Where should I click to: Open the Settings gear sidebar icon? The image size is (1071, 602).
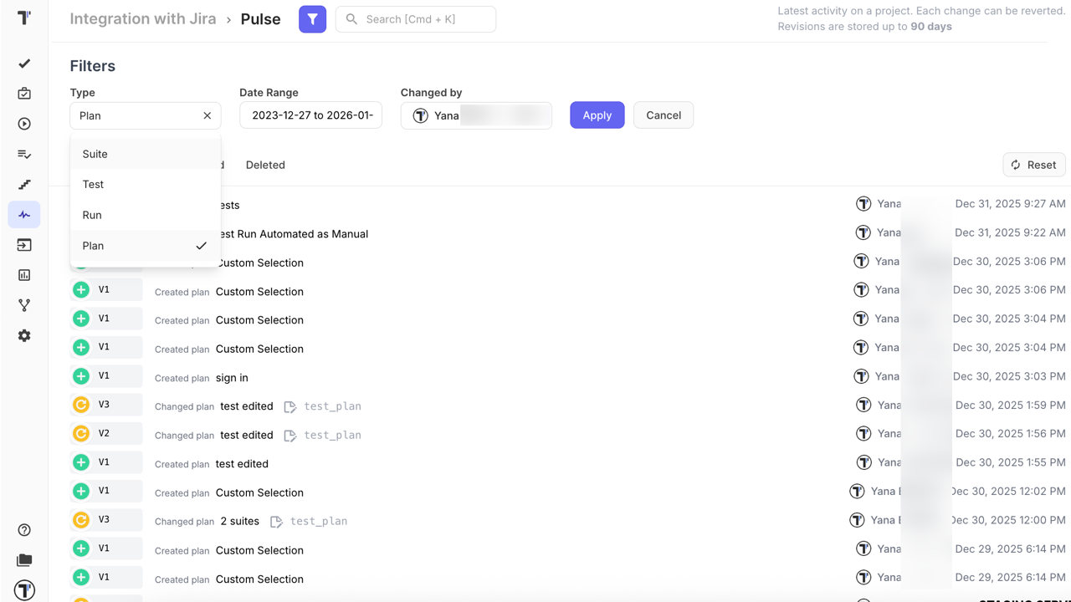pyautogui.click(x=24, y=335)
